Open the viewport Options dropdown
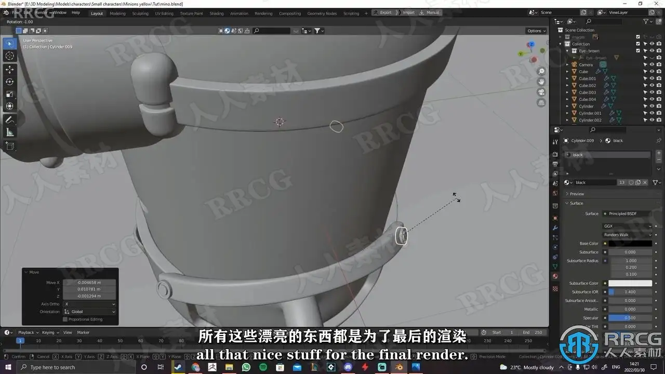The width and height of the screenshot is (665, 374). tap(537, 31)
